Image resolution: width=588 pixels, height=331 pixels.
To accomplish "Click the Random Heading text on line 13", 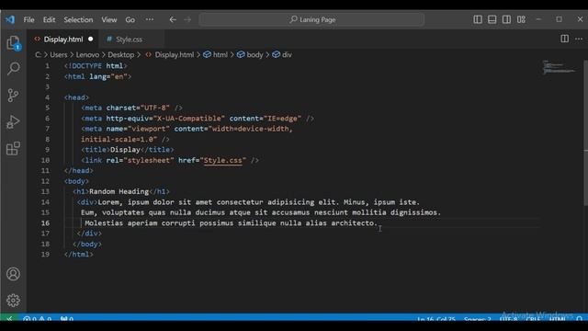I will click(x=119, y=191).
